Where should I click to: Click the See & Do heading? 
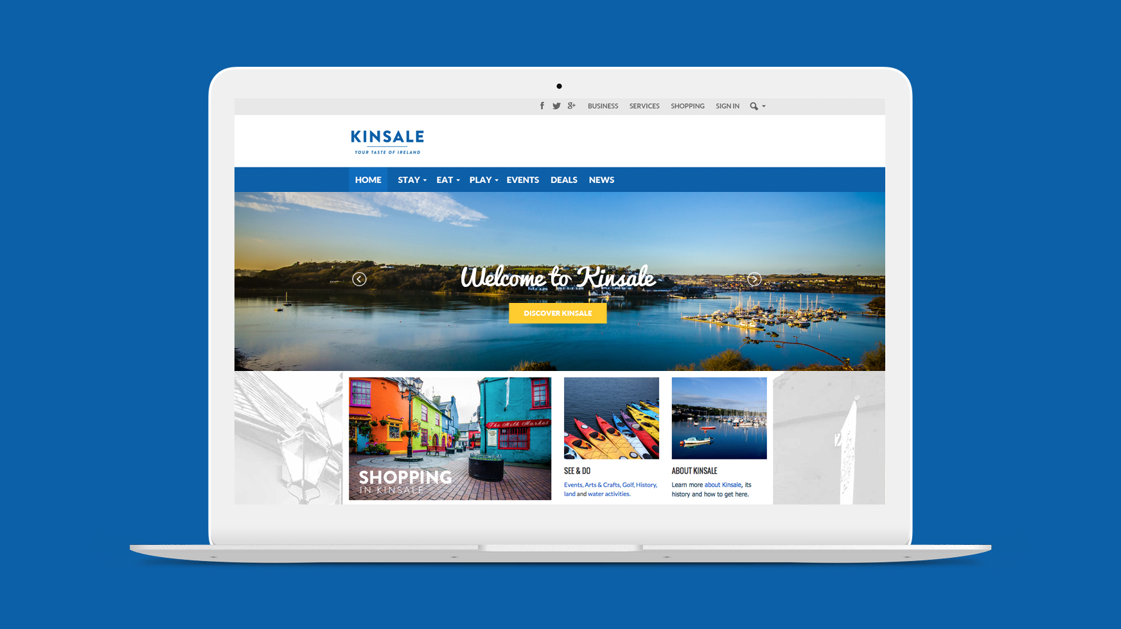[x=577, y=471]
